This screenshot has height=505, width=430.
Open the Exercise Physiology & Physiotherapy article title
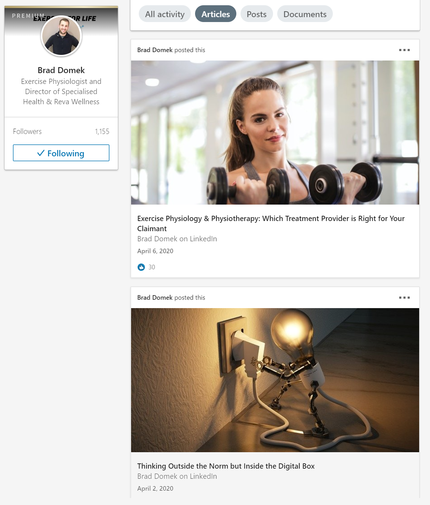[271, 223]
